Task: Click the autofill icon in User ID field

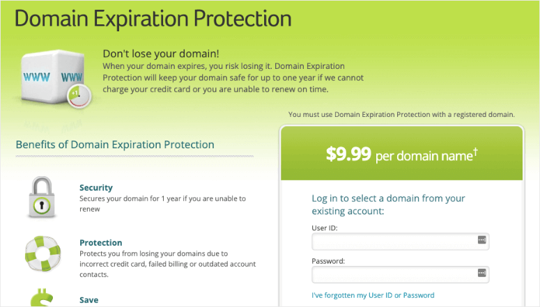Action: pos(481,240)
